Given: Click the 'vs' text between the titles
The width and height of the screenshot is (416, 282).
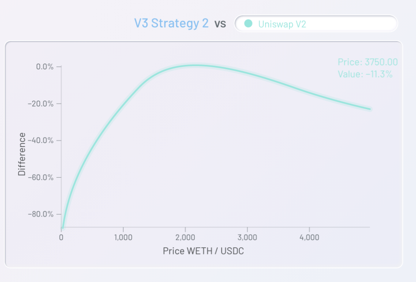Looking at the screenshot, I should pyautogui.click(x=220, y=24).
